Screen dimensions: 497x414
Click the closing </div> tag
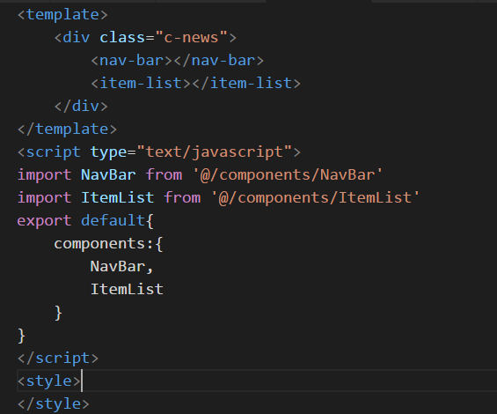(x=81, y=107)
